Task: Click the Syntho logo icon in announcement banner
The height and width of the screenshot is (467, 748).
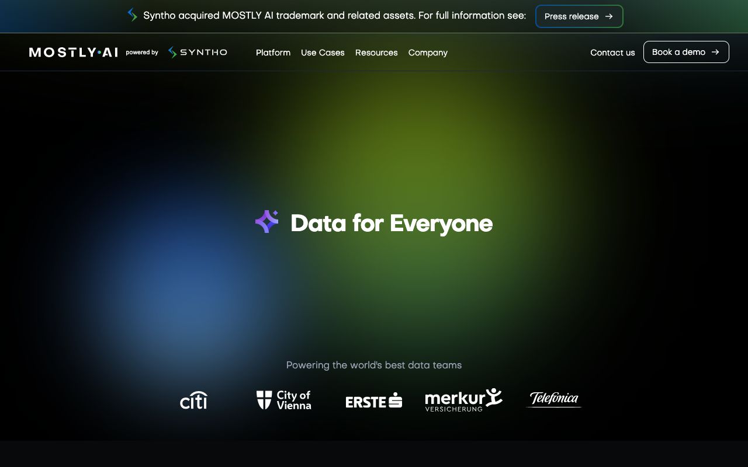Action: [x=133, y=15]
